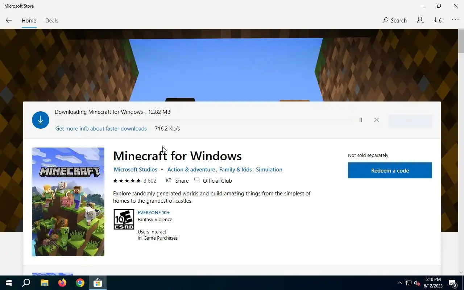
Task: Click the Users Interact text
Action: click(x=152, y=232)
